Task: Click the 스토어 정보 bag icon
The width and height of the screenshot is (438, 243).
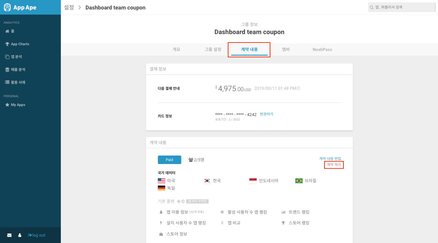Action: pos(161,234)
